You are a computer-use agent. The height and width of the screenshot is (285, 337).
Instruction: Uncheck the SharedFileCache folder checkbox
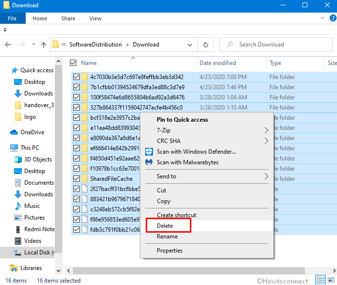click(x=77, y=179)
